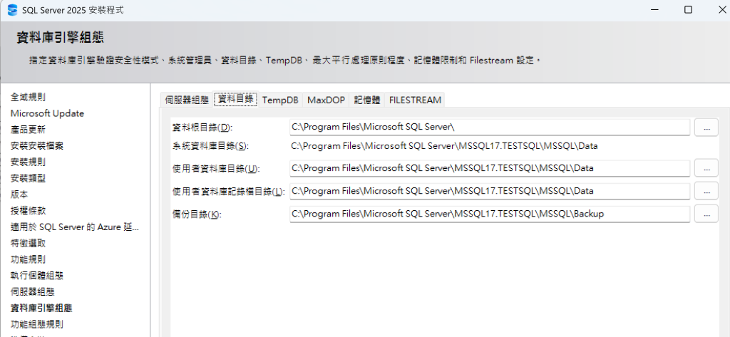Image resolution: width=730 pixels, height=337 pixels.
Task: Select 特徵選取 in the step list
Action: [x=28, y=244]
